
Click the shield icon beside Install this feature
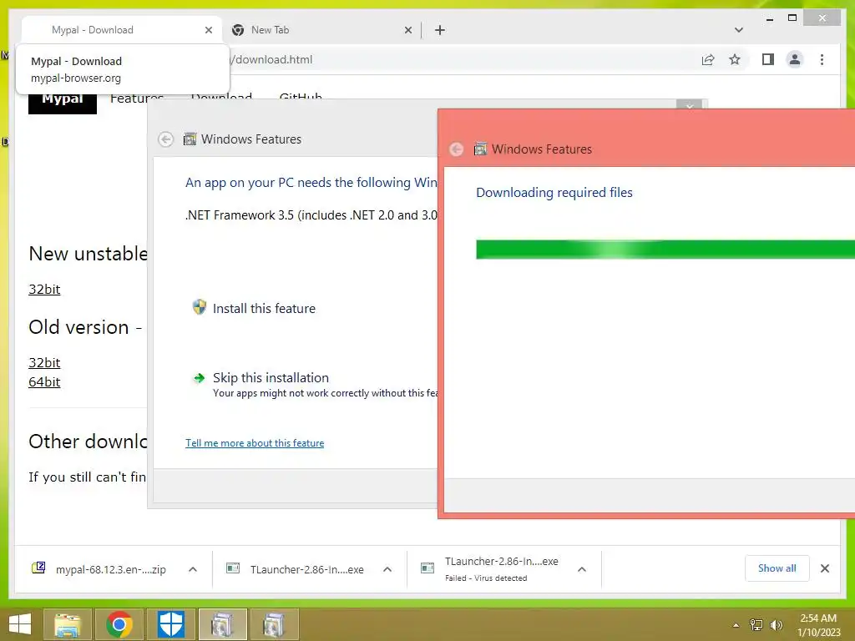tap(199, 307)
